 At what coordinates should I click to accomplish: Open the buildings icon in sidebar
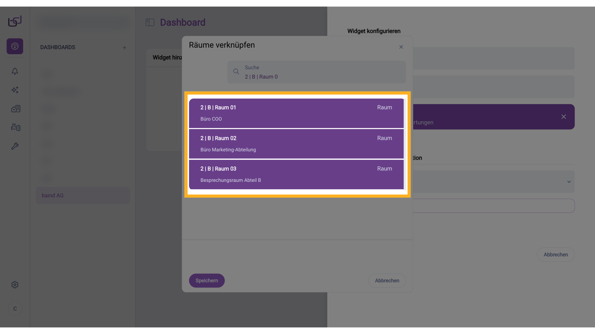[15, 109]
